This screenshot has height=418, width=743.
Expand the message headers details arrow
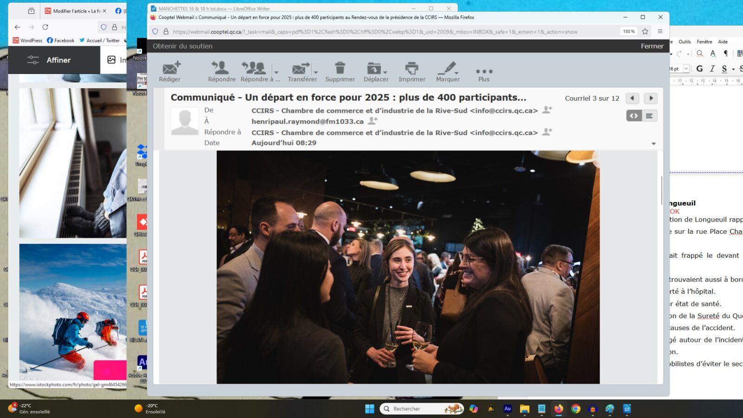click(x=653, y=144)
